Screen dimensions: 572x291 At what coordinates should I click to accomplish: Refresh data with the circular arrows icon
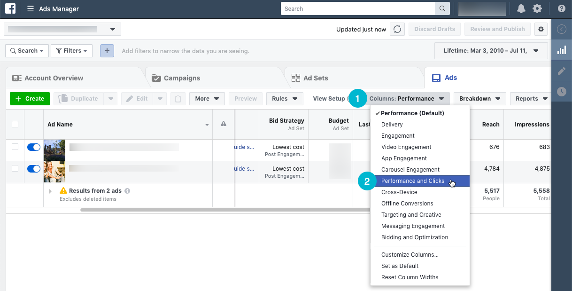coord(397,29)
